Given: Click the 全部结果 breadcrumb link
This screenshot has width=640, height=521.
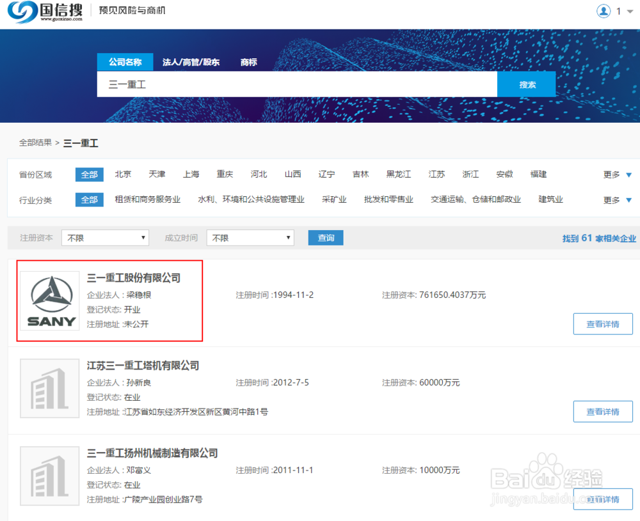Looking at the screenshot, I should 35,143.
